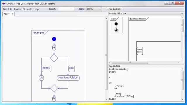Click palette scroll right arrow
Viewport: 187px width, 105px height.
coord(179,62)
